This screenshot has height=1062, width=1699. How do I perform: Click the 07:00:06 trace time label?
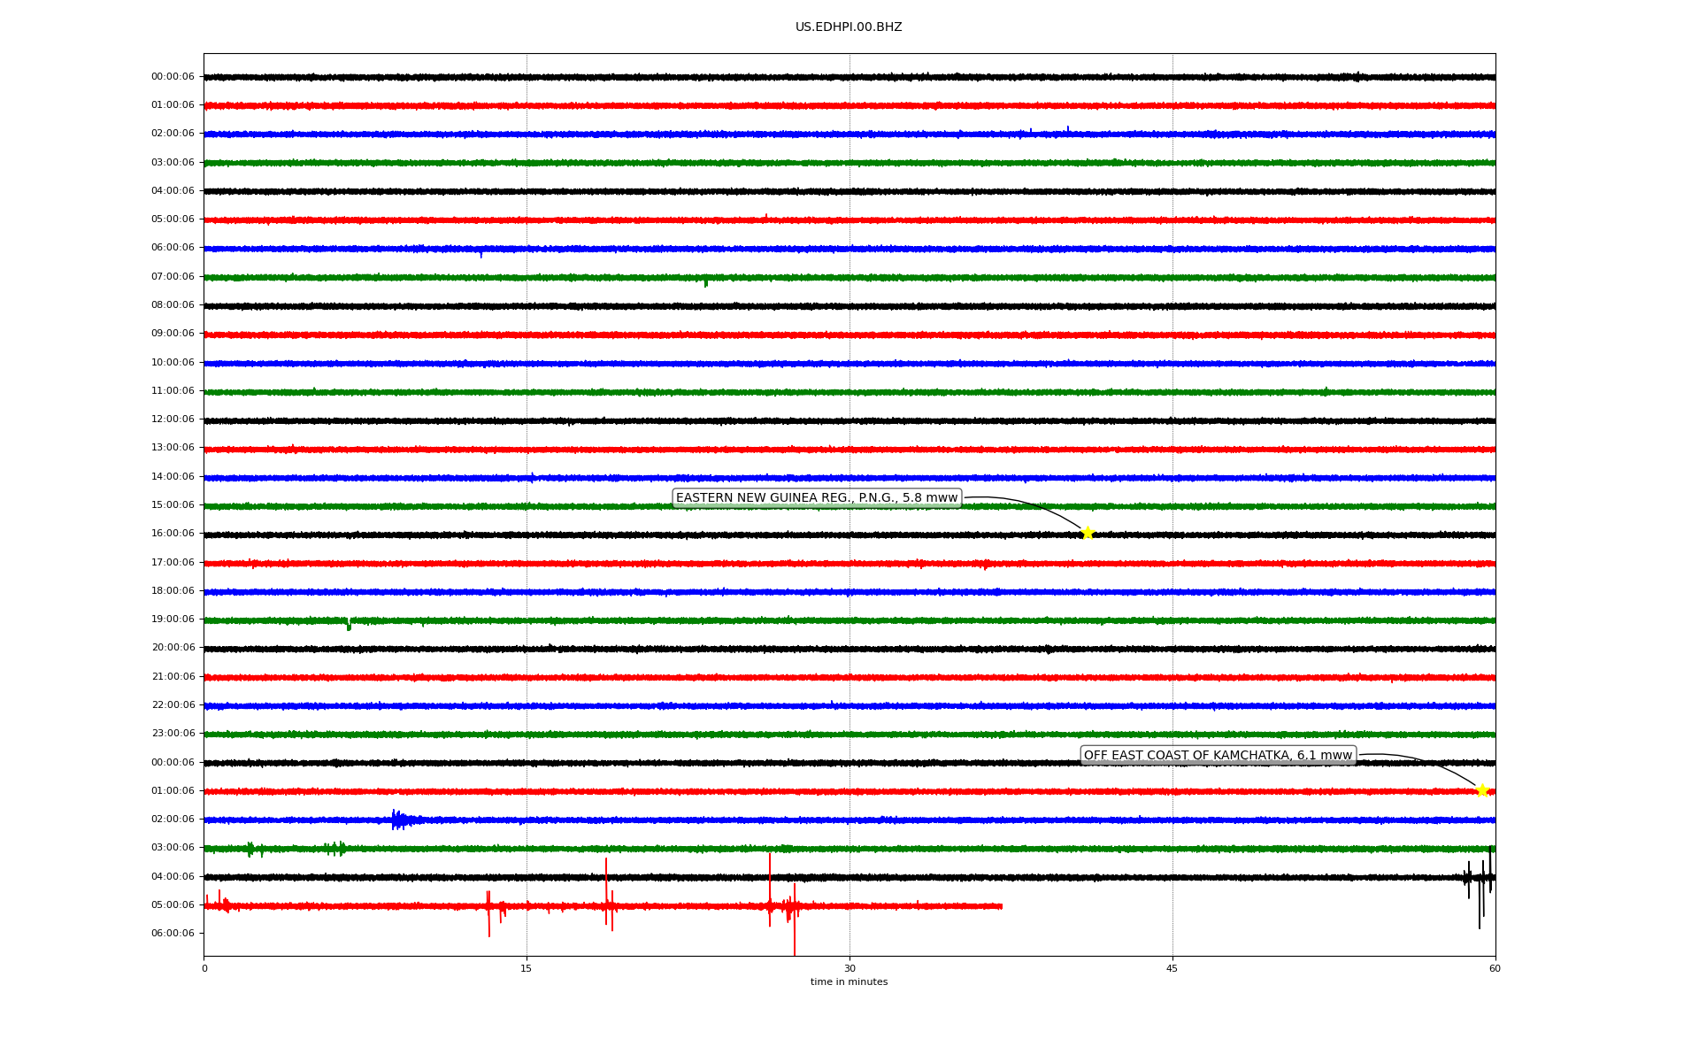click(x=173, y=277)
